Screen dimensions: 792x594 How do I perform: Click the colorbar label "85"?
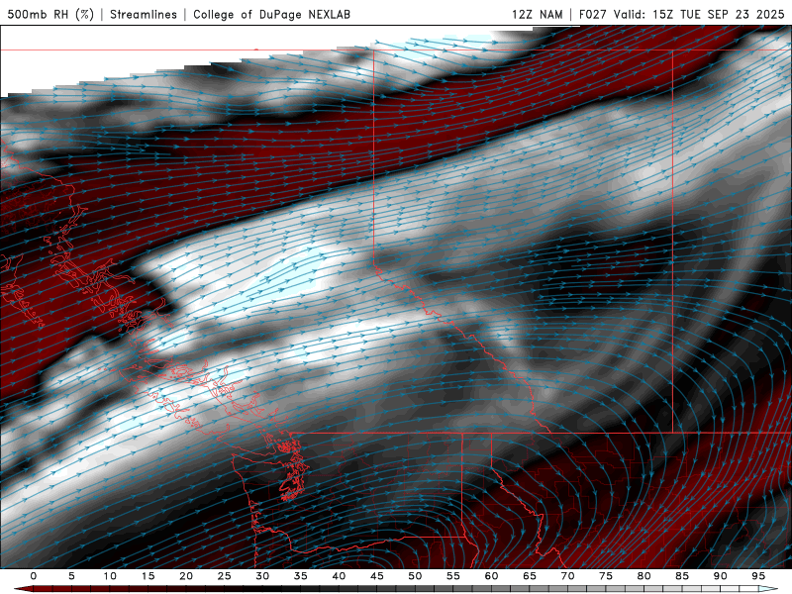click(682, 576)
